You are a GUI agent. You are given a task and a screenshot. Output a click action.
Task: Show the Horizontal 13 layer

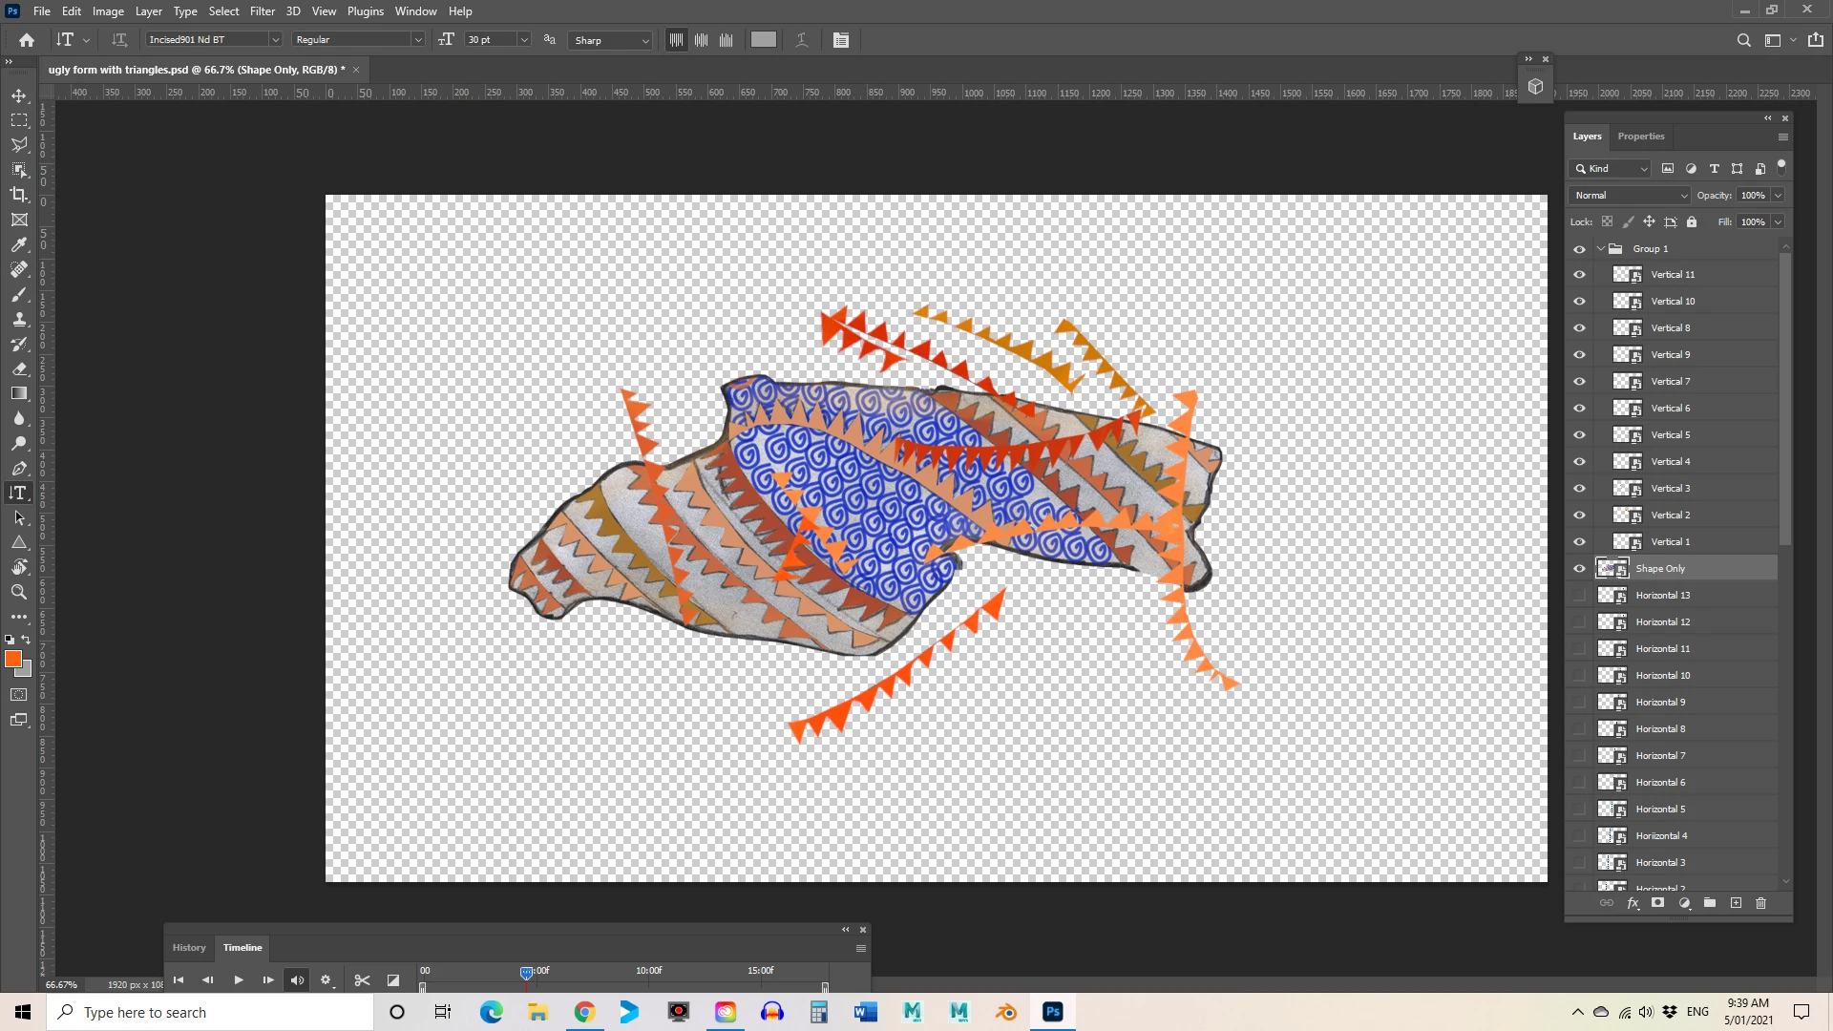point(1579,596)
